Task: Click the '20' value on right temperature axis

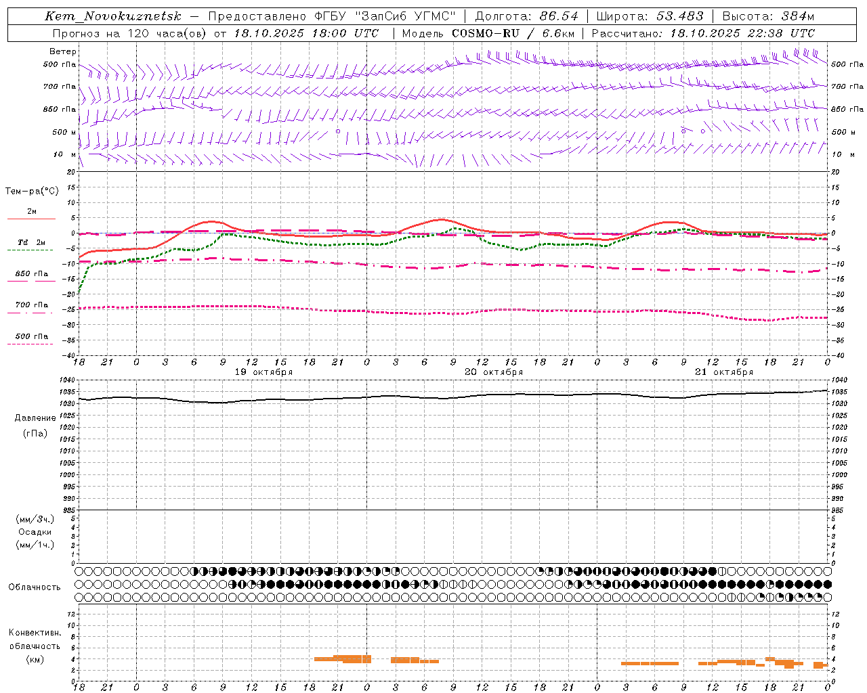Action: [x=836, y=172]
